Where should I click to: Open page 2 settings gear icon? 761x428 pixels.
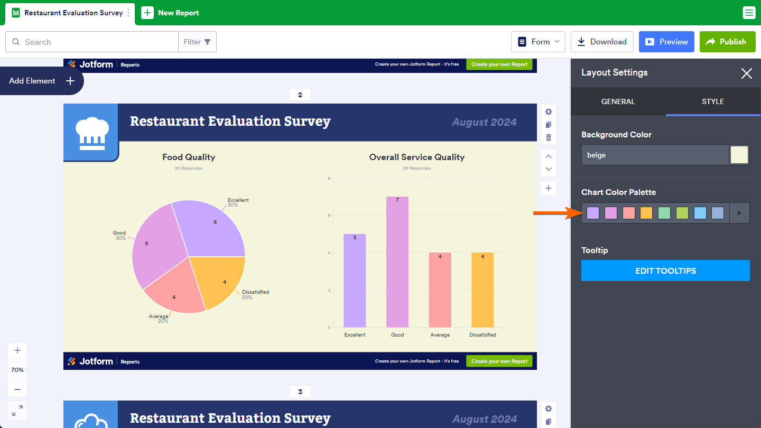pyautogui.click(x=549, y=112)
